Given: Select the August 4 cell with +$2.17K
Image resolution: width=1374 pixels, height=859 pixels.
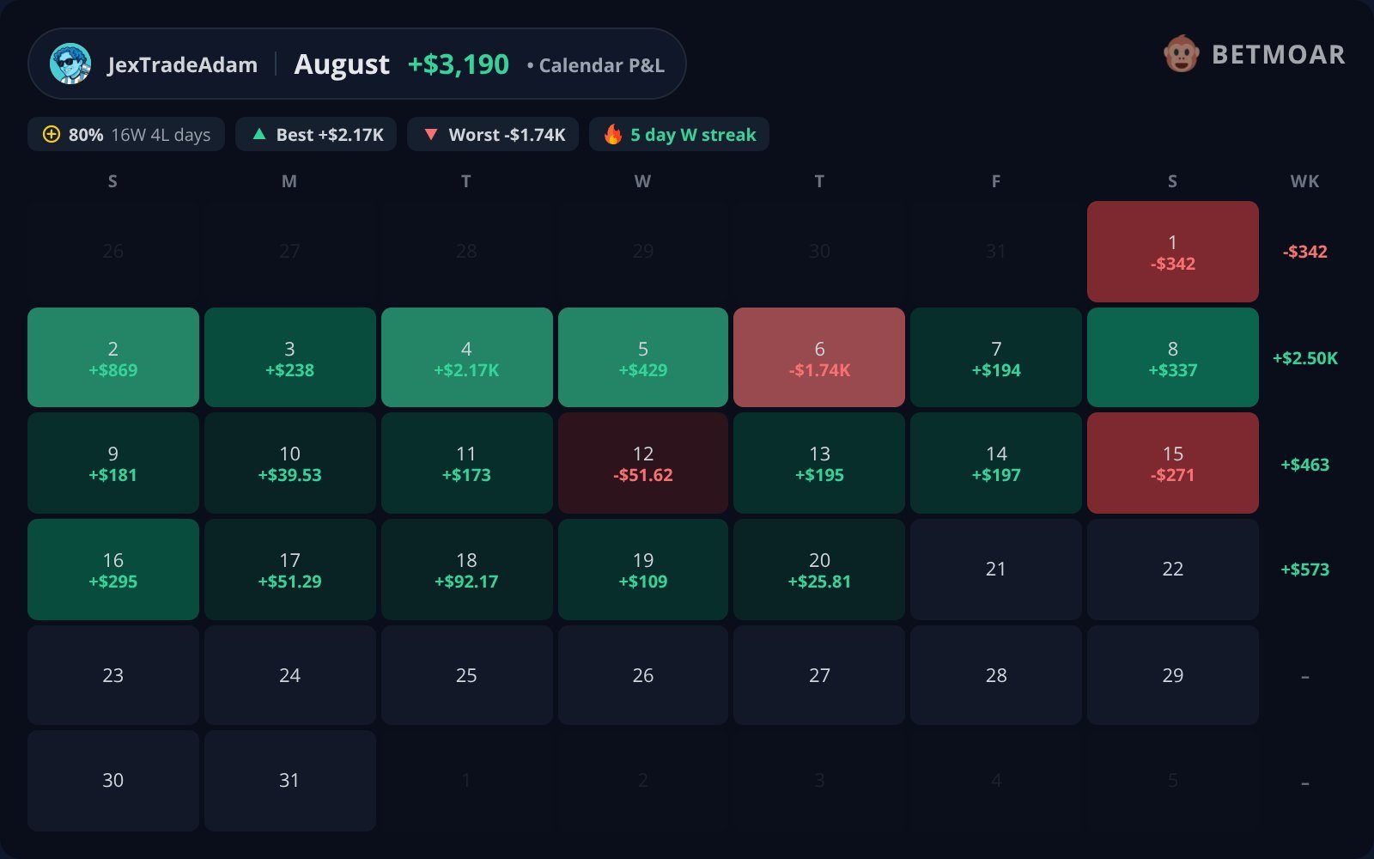Looking at the screenshot, I should [466, 357].
